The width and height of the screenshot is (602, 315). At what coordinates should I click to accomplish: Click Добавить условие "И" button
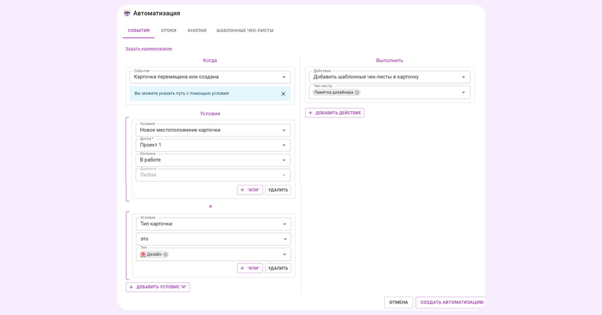158,287
